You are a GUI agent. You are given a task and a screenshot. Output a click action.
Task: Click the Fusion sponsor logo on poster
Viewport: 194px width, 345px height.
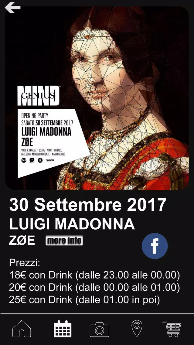pyautogui.click(x=50, y=160)
